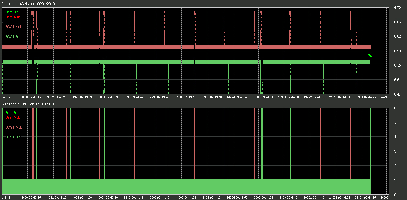The width and height of the screenshot is (407, 200).
Task: Click the size axis label 0
Action: pos(395,195)
